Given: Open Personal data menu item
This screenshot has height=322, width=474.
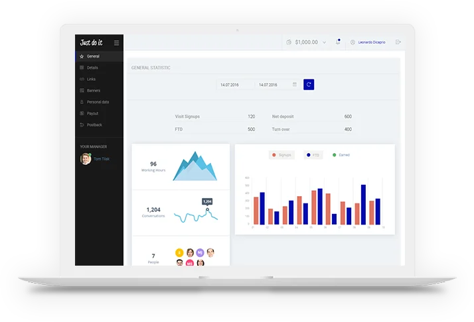Looking at the screenshot, I should coord(99,102).
